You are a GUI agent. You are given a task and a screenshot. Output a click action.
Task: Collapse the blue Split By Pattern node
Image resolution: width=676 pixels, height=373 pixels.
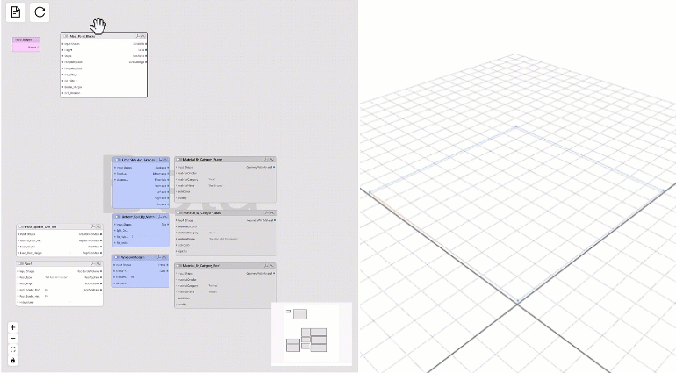click(165, 217)
